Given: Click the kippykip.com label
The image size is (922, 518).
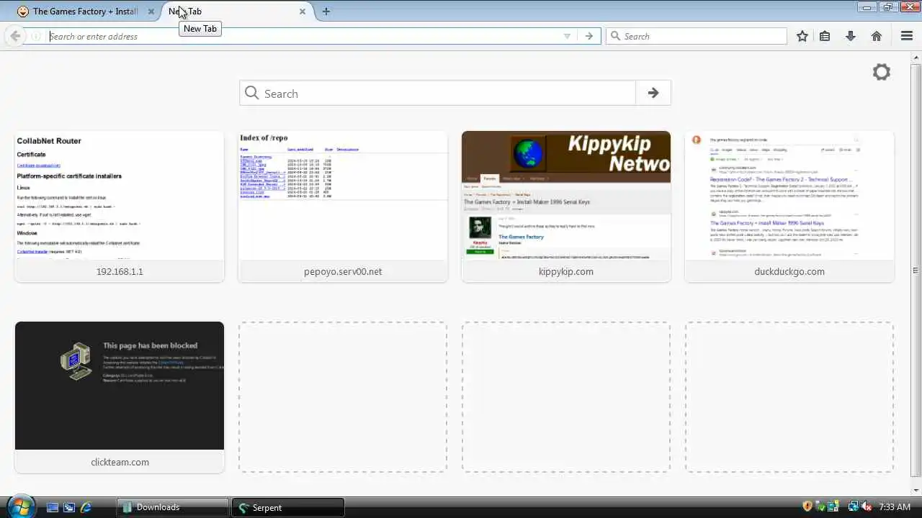Looking at the screenshot, I should click(x=566, y=271).
